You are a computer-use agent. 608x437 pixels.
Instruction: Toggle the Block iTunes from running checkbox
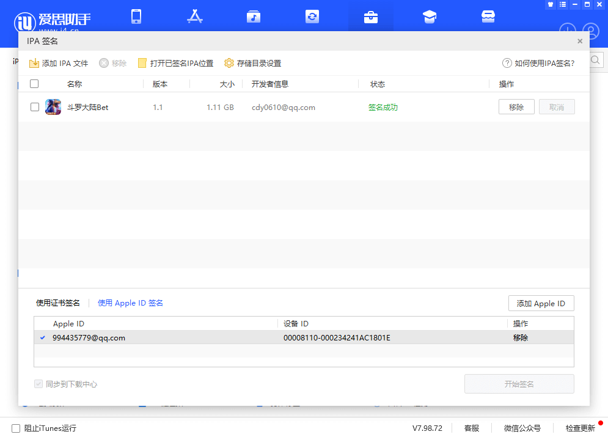[16, 428]
